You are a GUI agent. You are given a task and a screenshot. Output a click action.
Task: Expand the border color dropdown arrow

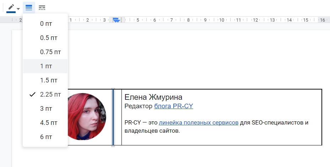pyautogui.click(x=18, y=8)
